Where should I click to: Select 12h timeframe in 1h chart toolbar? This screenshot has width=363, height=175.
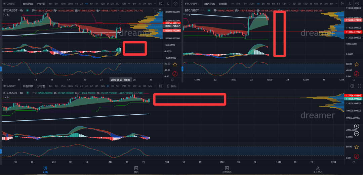[284, 4]
